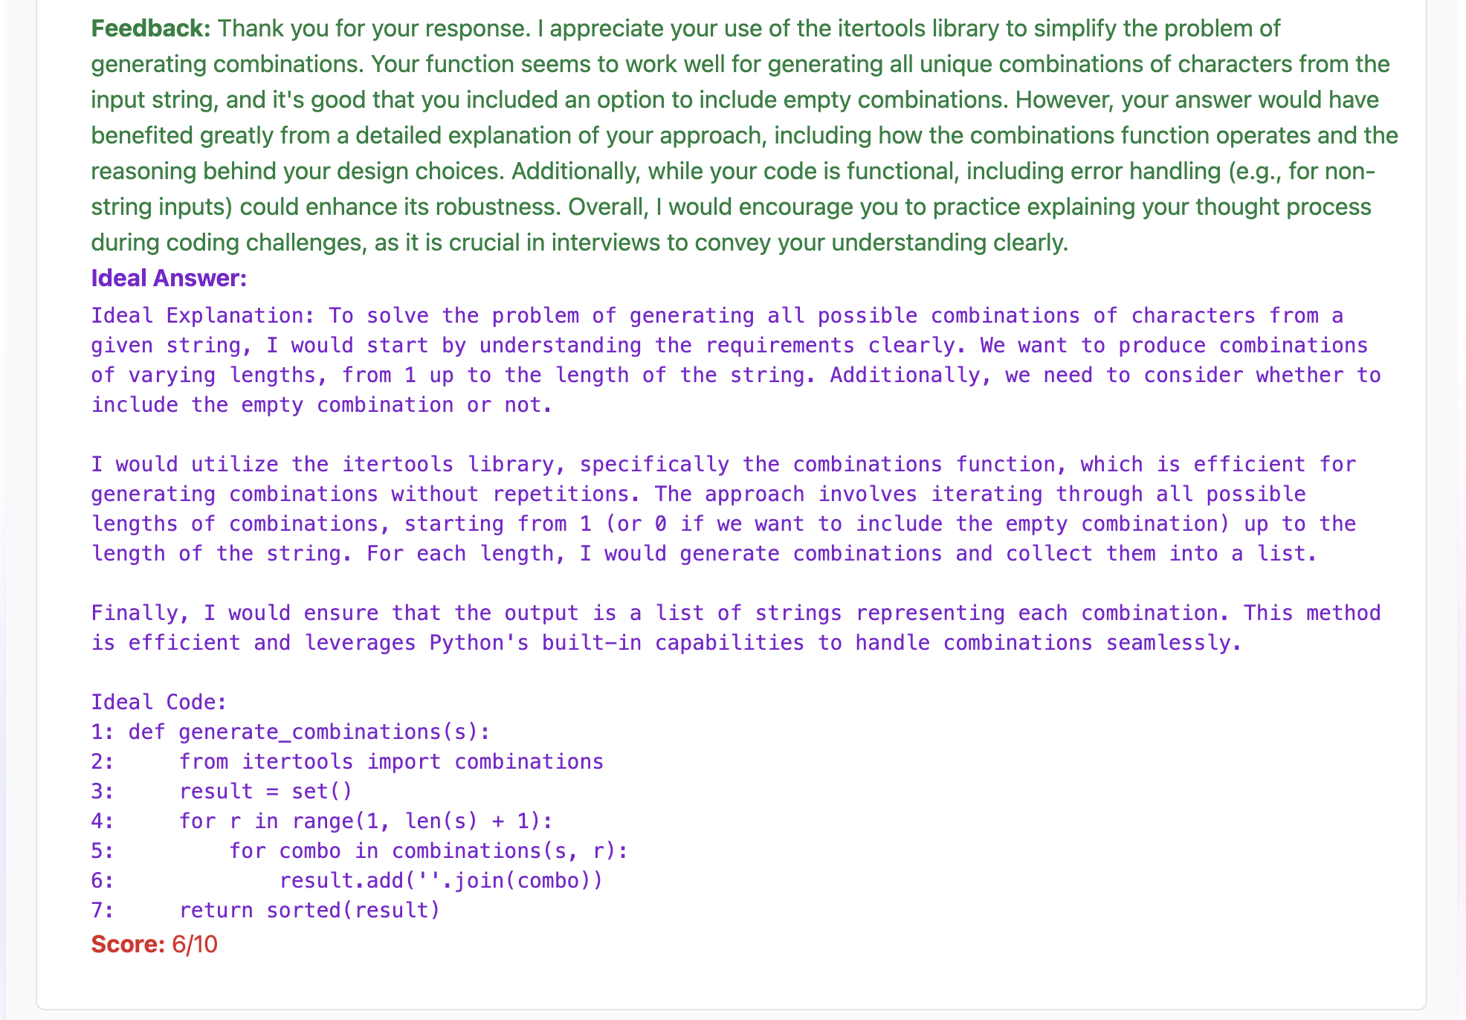Screen dimensions: 1466x1020
Task: Click the phrase 'include the empty combination or not.'
Action: 322,405
